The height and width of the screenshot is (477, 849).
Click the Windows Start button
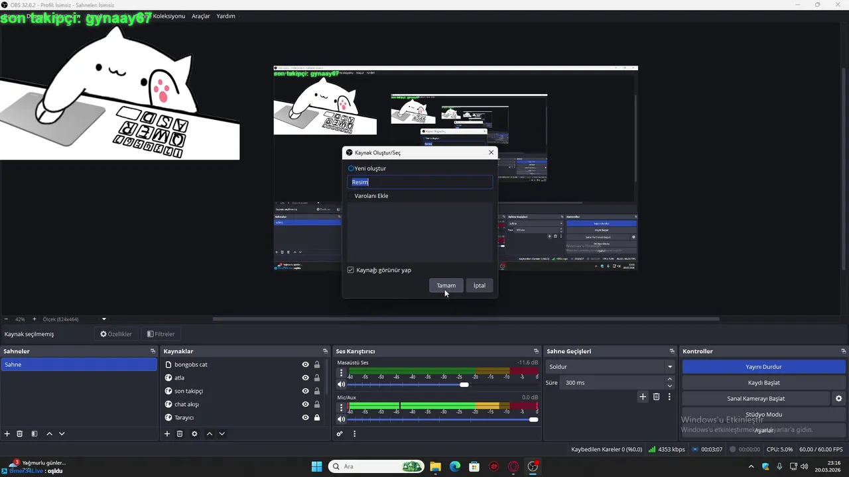tap(316, 466)
